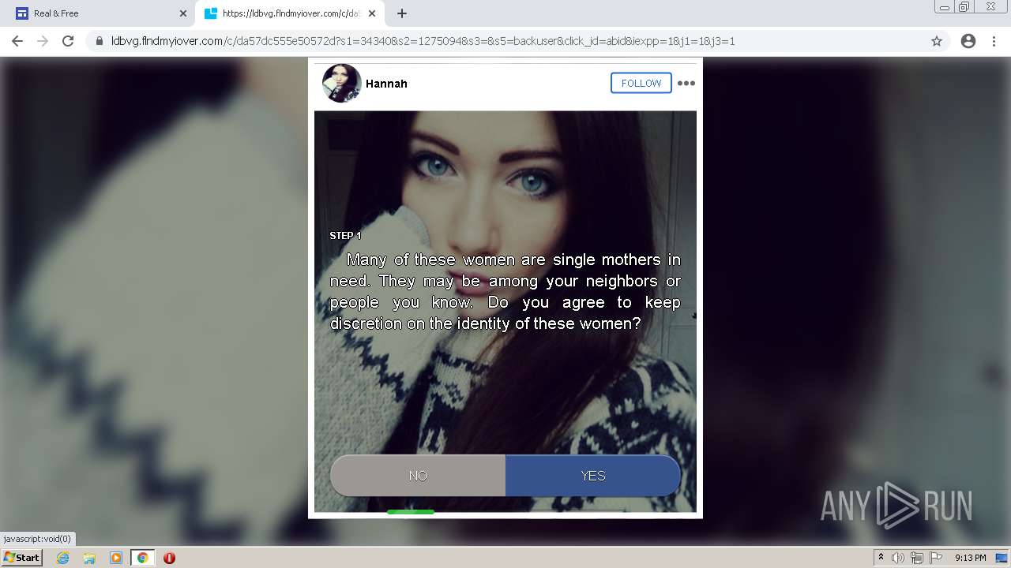Select the ldbvg.flndmyiover.com tab
The height and width of the screenshot is (568, 1011).
(290, 13)
